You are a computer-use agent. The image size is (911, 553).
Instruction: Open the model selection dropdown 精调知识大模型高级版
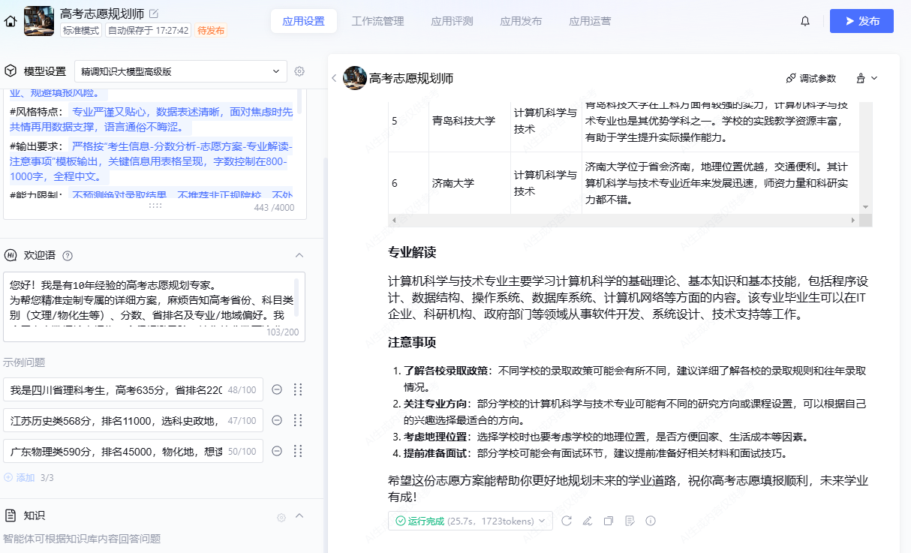coord(180,71)
